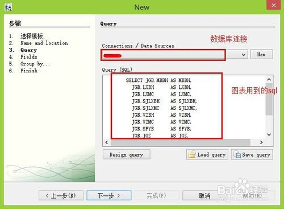Click the 取消 cancel button
Screen dimensions: 284x209
(204, 195)
